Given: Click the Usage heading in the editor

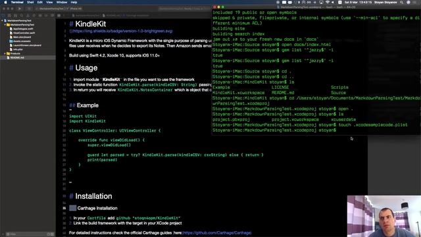Looking at the screenshot, I should click(86, 68).
